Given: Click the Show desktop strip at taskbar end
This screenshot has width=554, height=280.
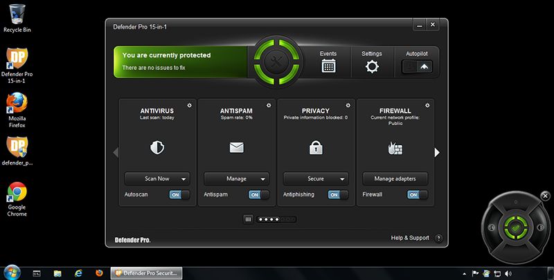Looking at the screenshot, I should (550, 273).
